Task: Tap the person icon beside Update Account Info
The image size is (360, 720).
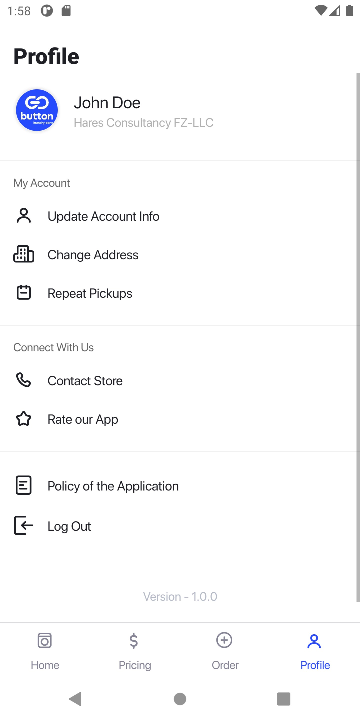Action: pyautogui.click(x=24, y=216)
